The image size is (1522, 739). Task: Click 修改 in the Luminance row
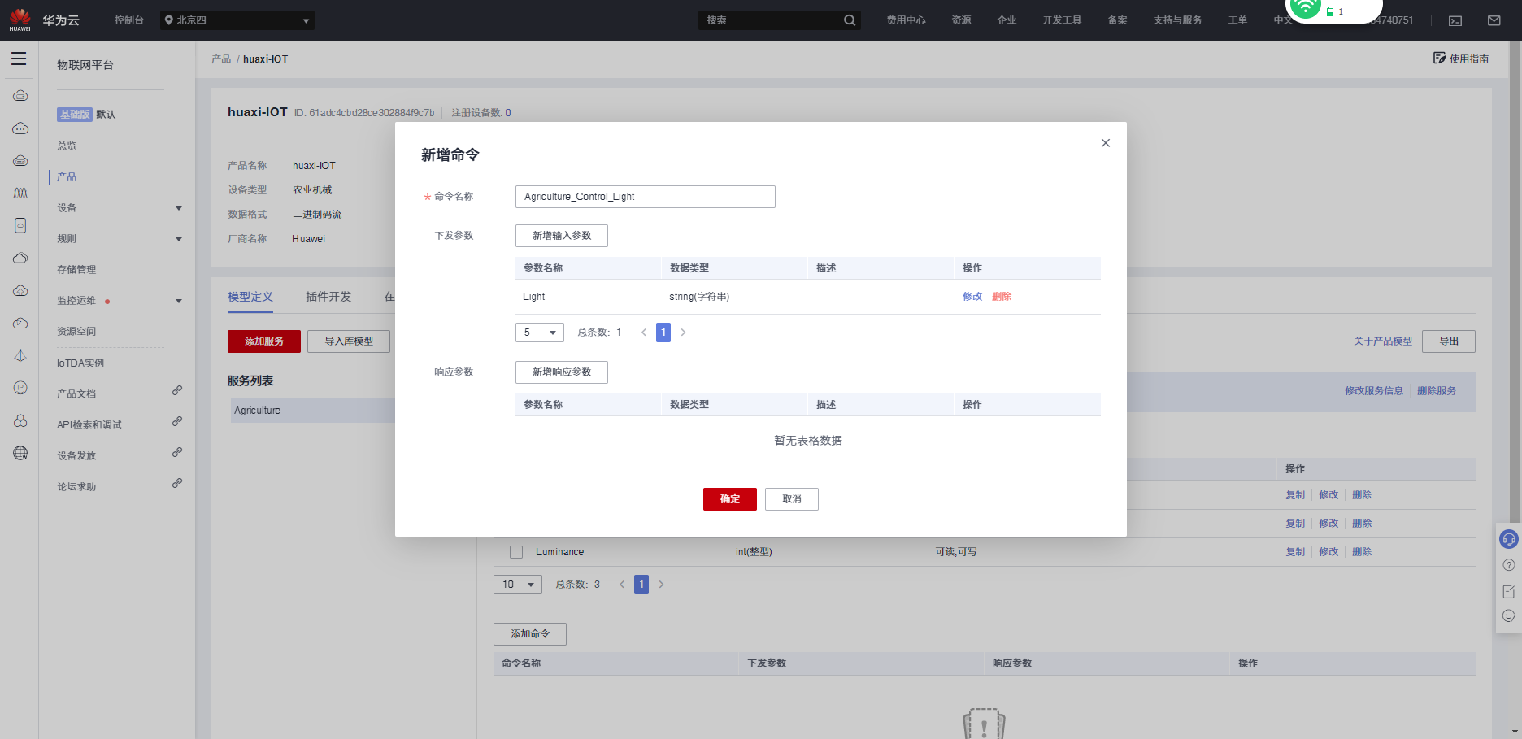click(x=1328, y=552)
